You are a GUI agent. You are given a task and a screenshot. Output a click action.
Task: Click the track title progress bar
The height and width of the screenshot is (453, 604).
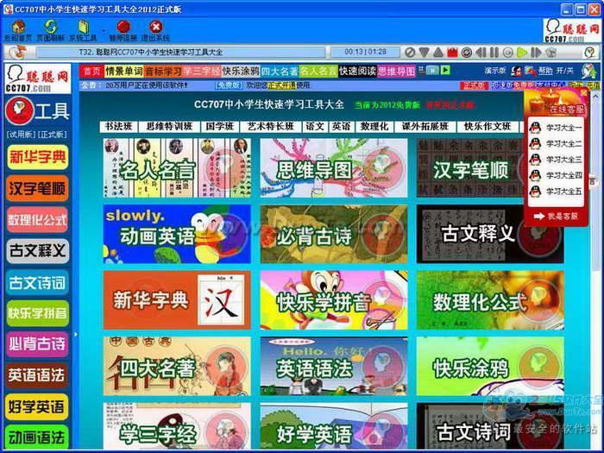tap(180, 52)
